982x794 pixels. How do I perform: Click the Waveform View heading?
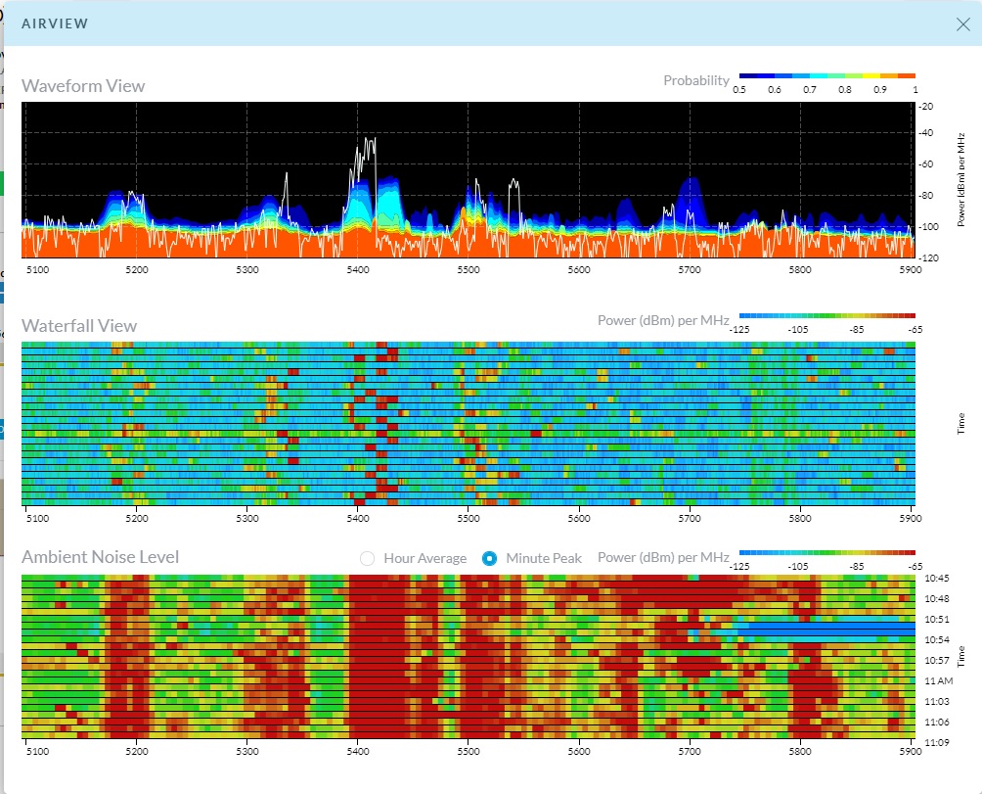pos(83,86)
